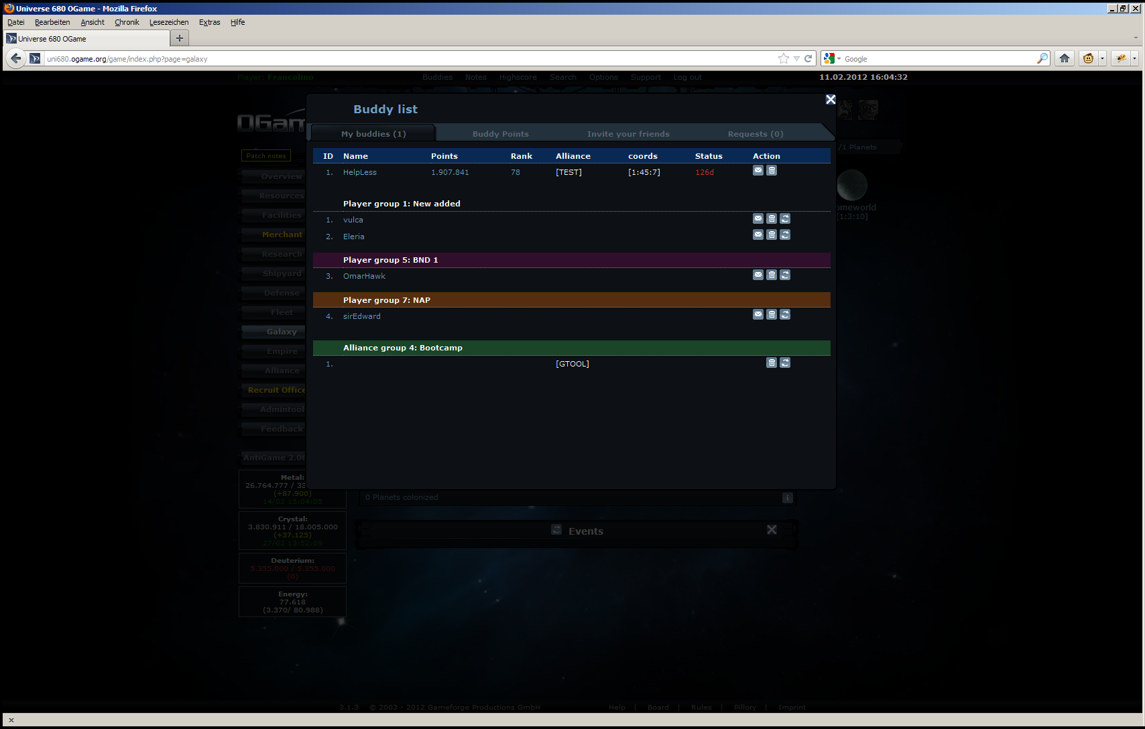1145x729 pixels.
Task: Open the list-all-tabs dropdown
Action: point(1136,38)
